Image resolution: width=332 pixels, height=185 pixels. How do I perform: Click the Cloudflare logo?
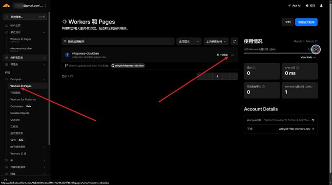[x=6, y=5]
